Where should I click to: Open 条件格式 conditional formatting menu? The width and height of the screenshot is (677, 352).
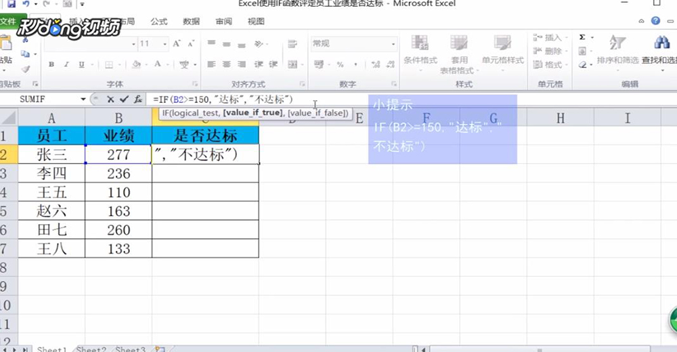click(x=420, y=53)
